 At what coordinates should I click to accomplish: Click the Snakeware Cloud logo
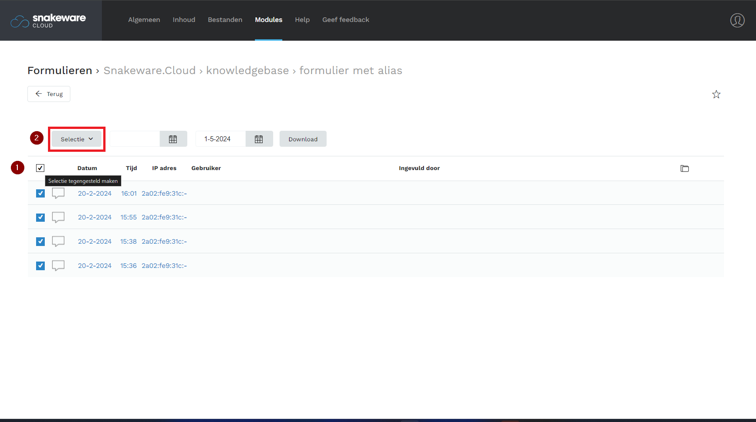tap(48, 21)
